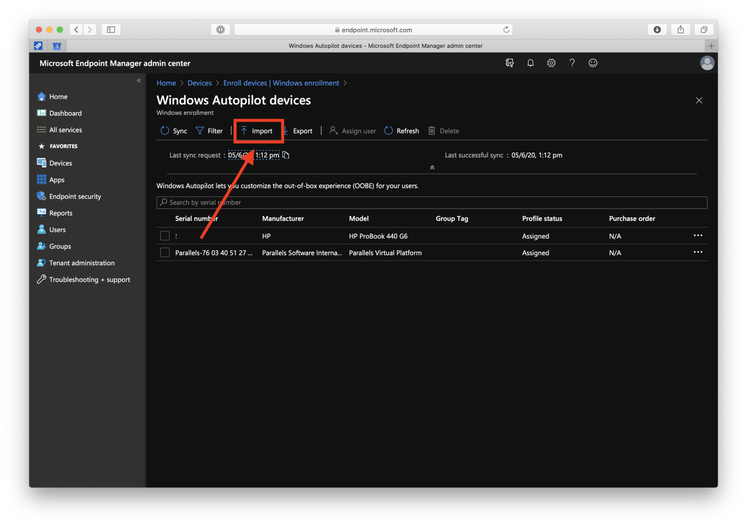Switch to the Devices section in sidebar
The image size is (747, 526).
point(61,163)
